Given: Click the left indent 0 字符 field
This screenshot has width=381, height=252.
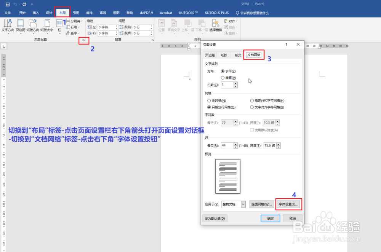Looking at the screenshot, I should pos(108,27).
